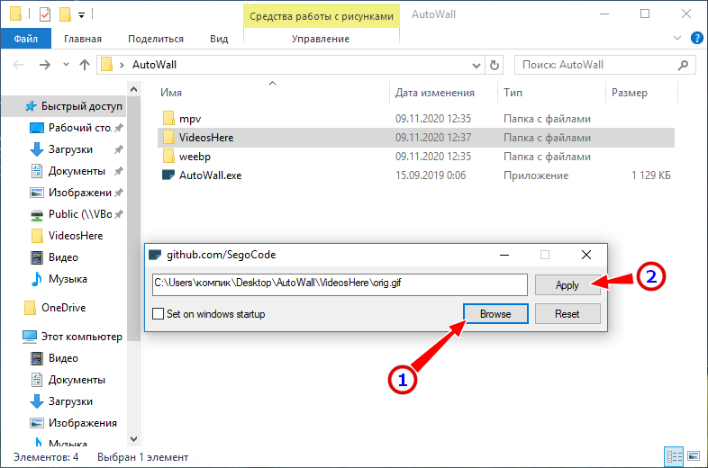This screenshot has height=468, width=708.
Task: Click the file path input field
Action: tap(340, 284)
